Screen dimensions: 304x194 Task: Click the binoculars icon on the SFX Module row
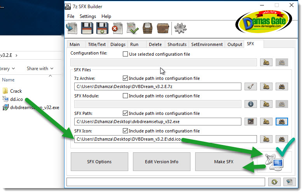pyautogui.click(x=282, y=104)
